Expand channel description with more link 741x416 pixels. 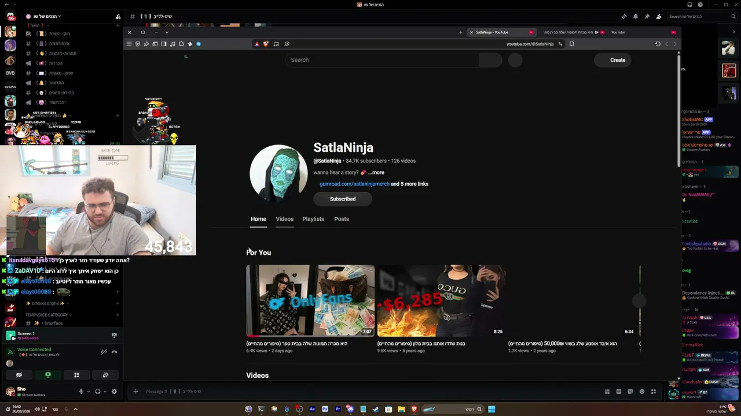[x=376, y=172]
